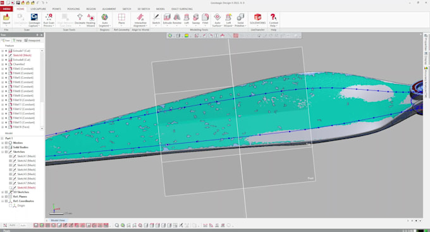Click the Import tool in the ribbon

[x=6, y=19]
